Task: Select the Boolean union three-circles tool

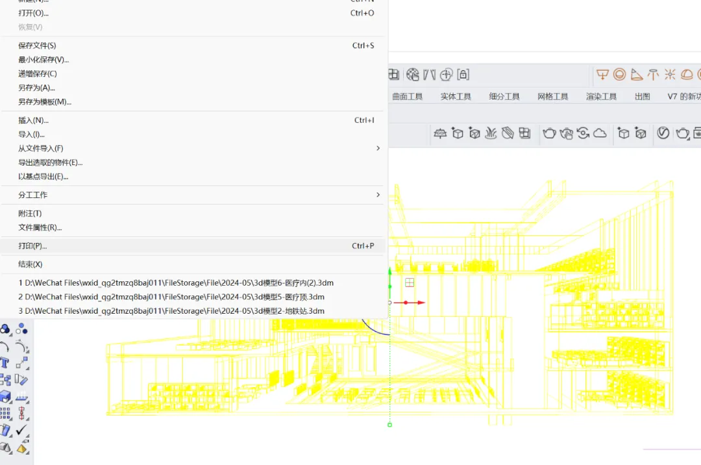Action: (5, 329)
